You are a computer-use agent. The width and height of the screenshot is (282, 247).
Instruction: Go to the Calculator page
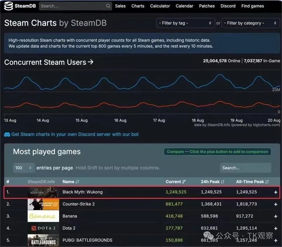pos(160,6)
